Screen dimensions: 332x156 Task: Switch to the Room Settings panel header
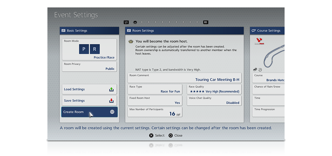tap(184, 31)
